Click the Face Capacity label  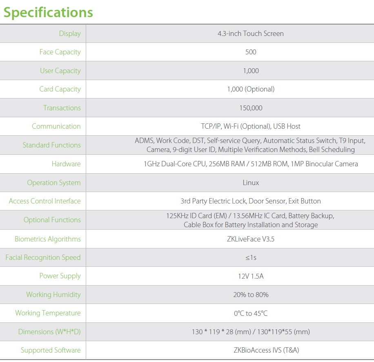[60, 52]
